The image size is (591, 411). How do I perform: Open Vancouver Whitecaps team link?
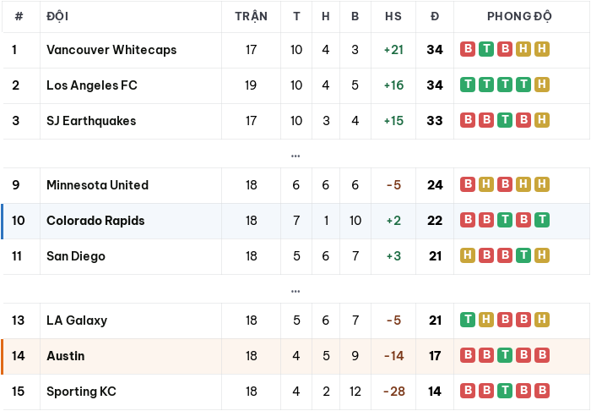111,50
